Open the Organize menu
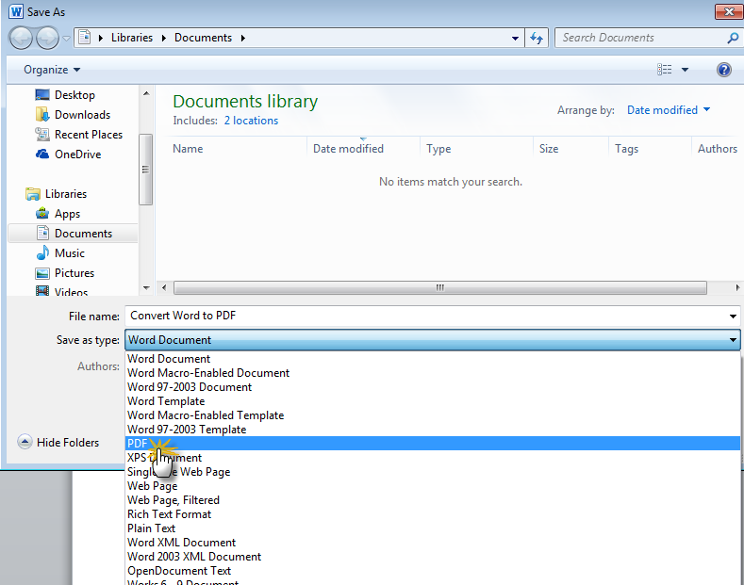The image size is (744, 585). (52, 70)
